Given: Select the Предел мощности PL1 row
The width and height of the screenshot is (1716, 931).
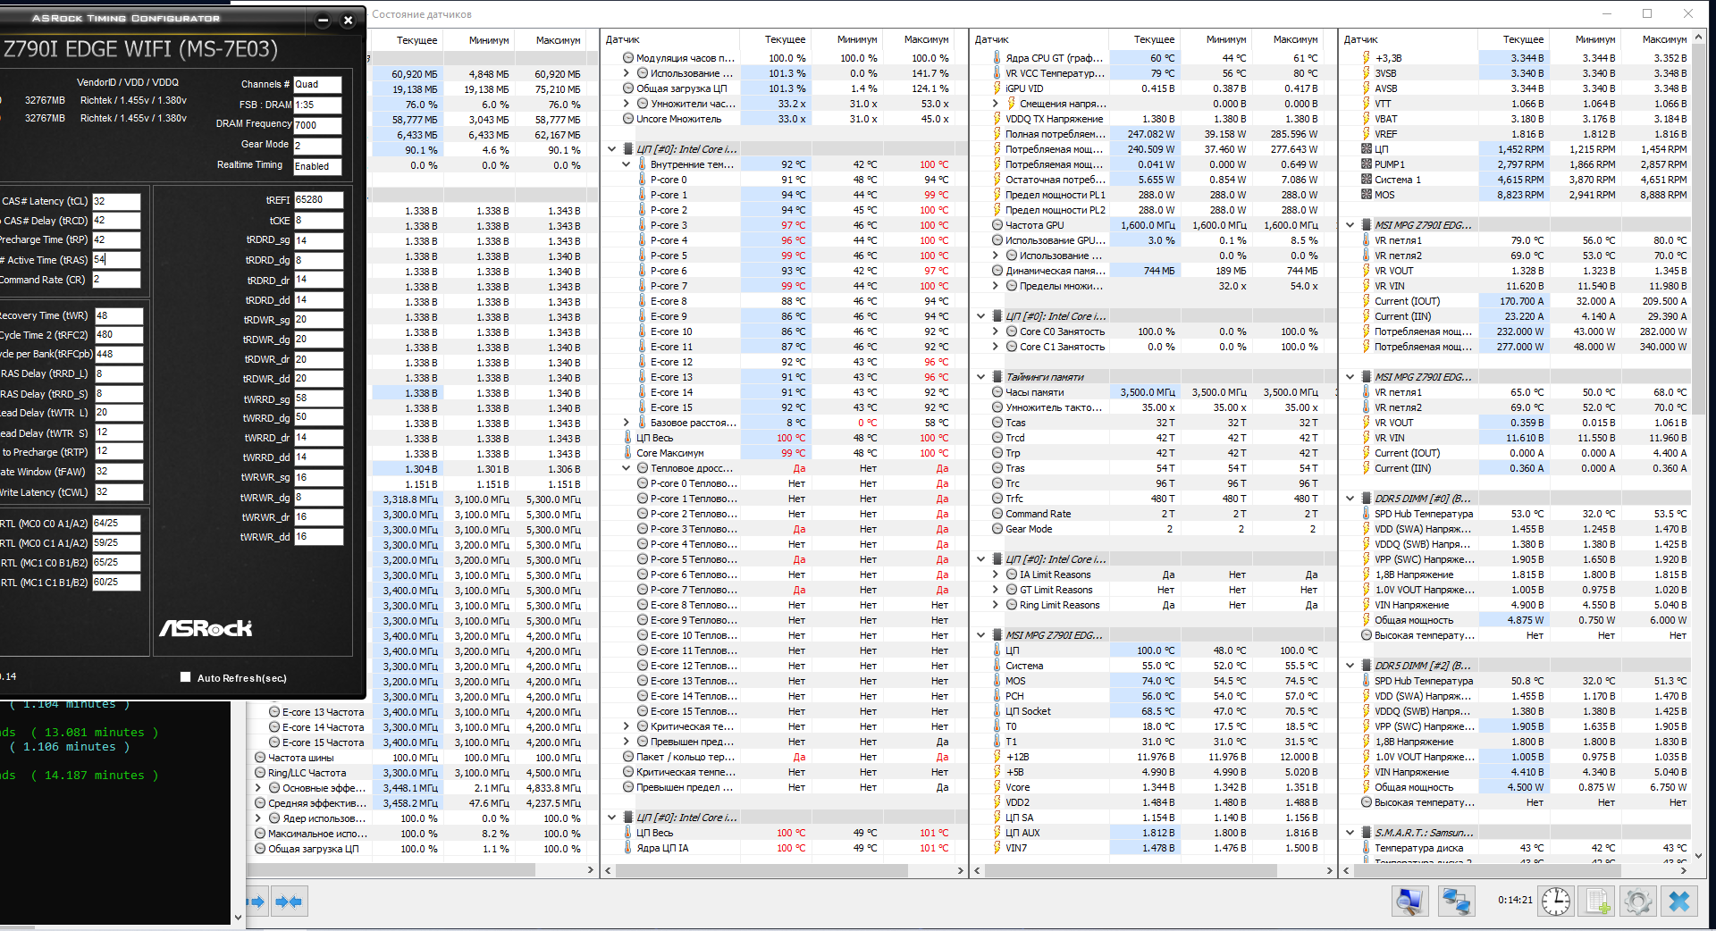Looking at the screenshot, I should point(1153,195).
